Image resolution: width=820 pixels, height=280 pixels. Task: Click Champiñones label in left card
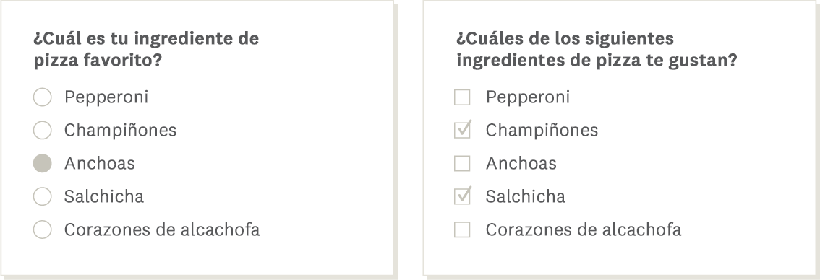(x=120, y=131)
